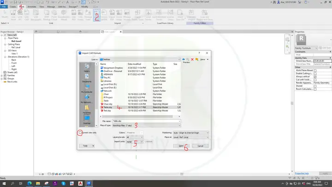This screenshot has width=332, height=187.
Task: Open the Favorites shortcut in places bar
Action: coord(87,109)
